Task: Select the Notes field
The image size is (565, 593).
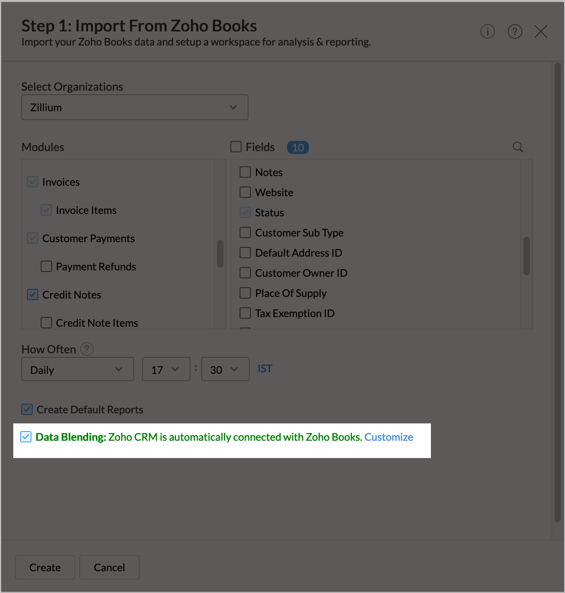Action: coord(245,172)
